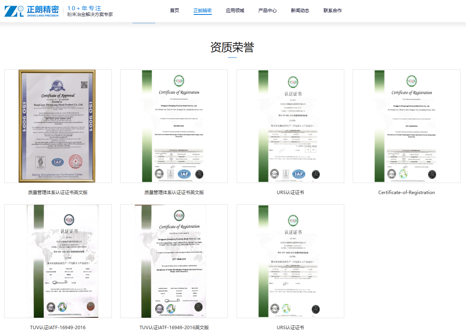Click the TUV认证IATF-16949-2016英文版 caption
466x336 pixels.
174,328
